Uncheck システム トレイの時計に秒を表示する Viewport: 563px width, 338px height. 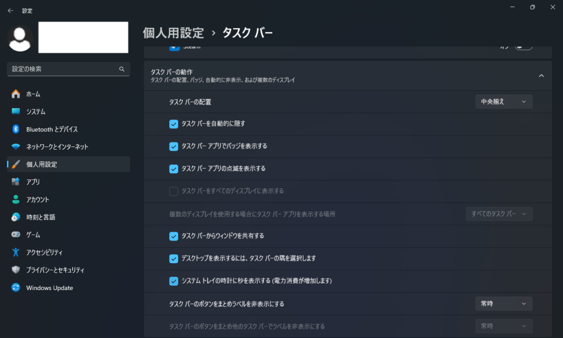pos(173,281)
